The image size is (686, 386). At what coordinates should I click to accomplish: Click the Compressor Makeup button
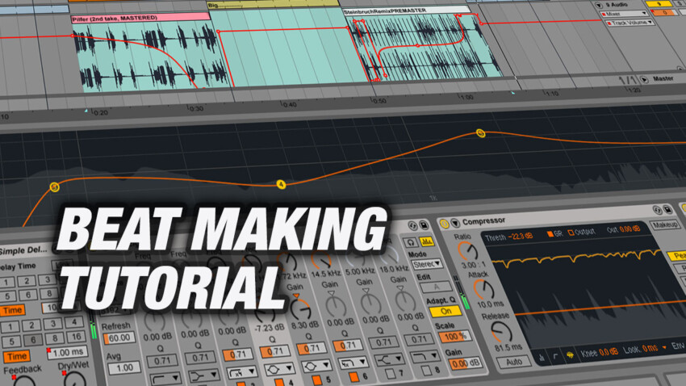click(667, 224)
